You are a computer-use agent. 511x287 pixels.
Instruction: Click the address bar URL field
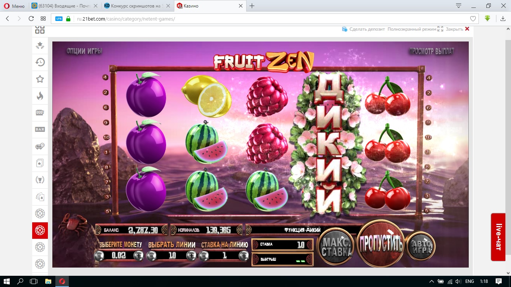pyautogui.click(x=266, y=19)
